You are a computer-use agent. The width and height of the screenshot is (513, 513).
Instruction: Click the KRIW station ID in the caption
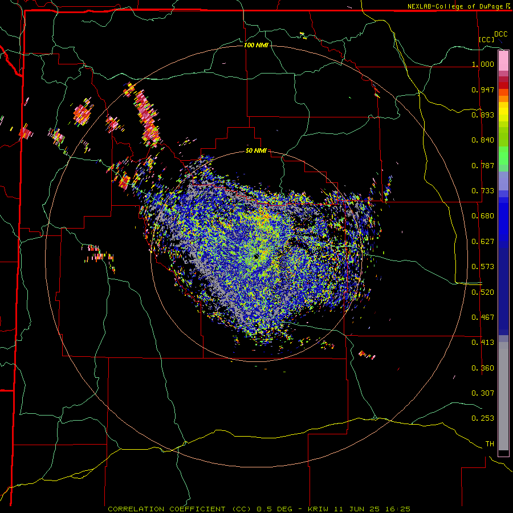[x=318, y=509]
